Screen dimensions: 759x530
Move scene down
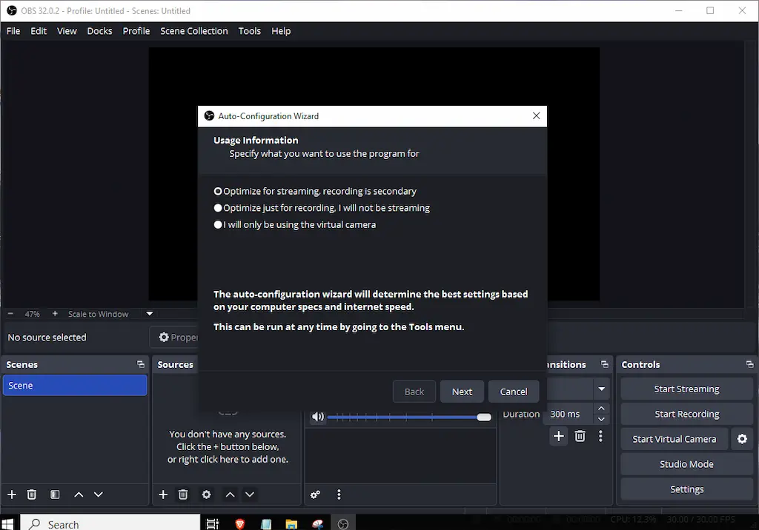(x=99, y=494)
